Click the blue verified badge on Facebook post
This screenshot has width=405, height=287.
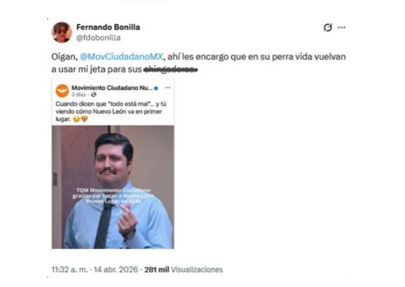(156, 88)
